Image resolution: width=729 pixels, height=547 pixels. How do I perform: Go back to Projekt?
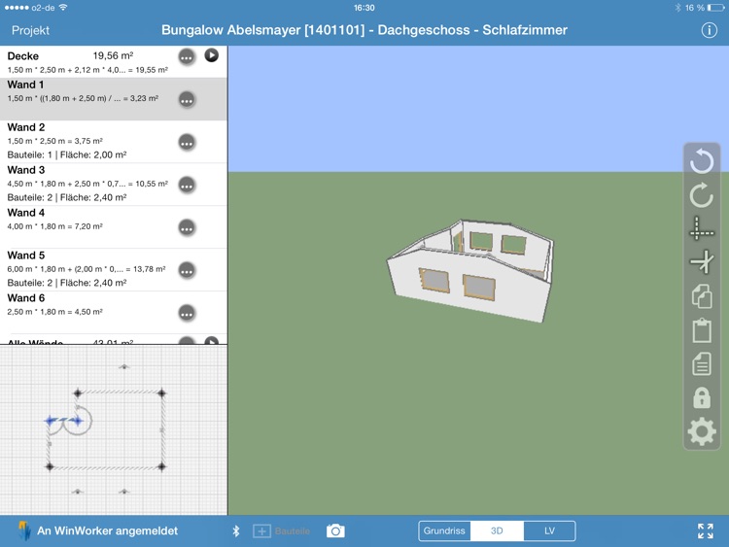30,30
